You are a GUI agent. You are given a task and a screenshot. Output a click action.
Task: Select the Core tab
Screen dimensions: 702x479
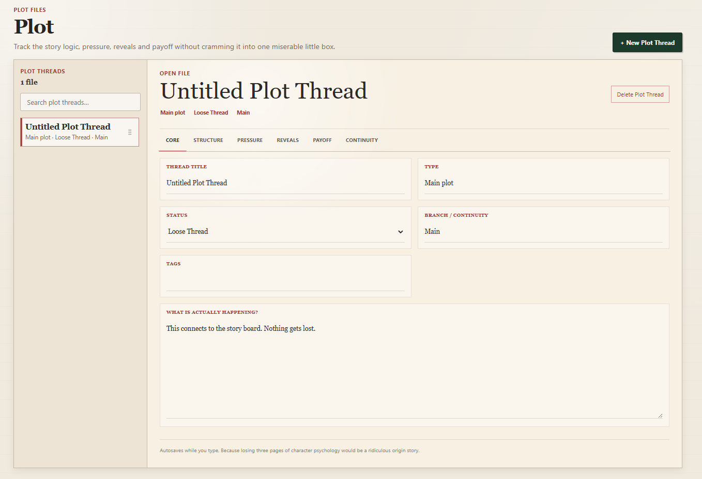click(x=173, y=140)
